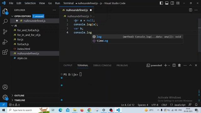Open editor more actions ellipsis
Image resolution: width=201 pixels, height=113 pixels.
click(196, 10)
